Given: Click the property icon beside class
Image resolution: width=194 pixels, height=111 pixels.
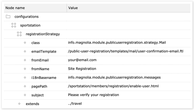Looking at the screenshot, I should pyautogui.click(x=25, y=43).
